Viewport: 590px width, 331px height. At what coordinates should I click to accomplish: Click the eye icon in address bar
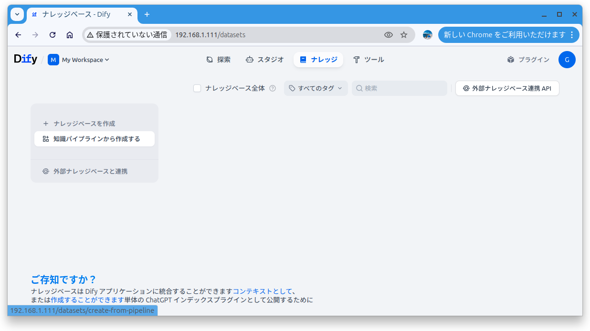[x=389, y=35]
